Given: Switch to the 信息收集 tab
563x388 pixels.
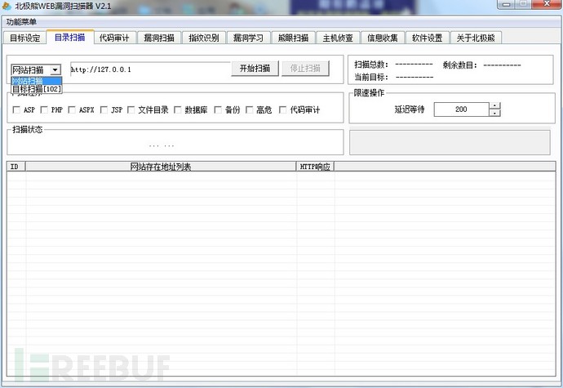Looking at the screenshot, I should (x=383, y=38).
